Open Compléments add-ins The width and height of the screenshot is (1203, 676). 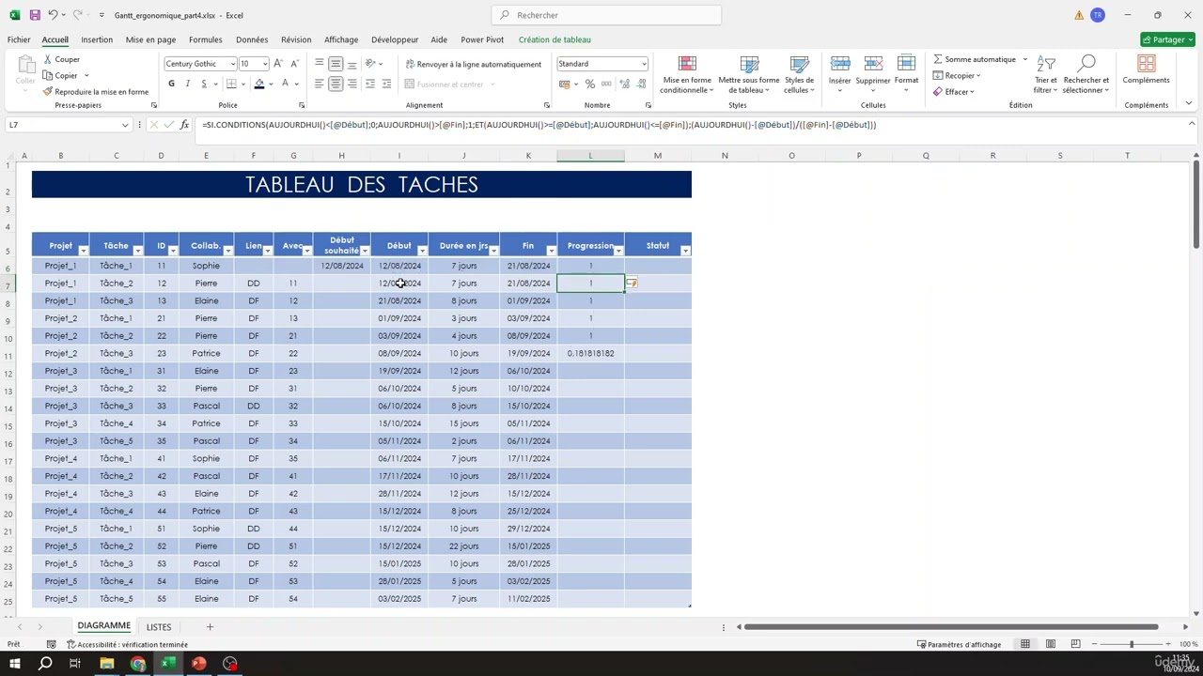pos(1146,70)
